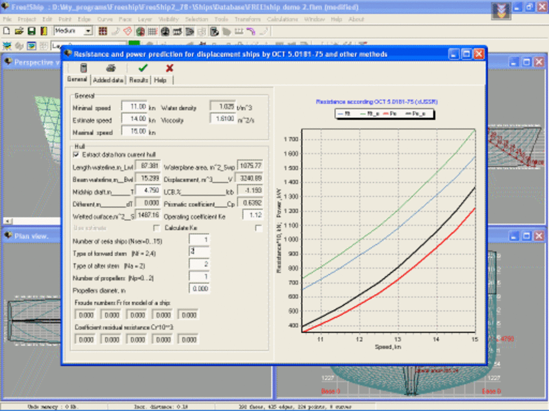Click the Save floppy disk icon

click(x=32, y=31)
